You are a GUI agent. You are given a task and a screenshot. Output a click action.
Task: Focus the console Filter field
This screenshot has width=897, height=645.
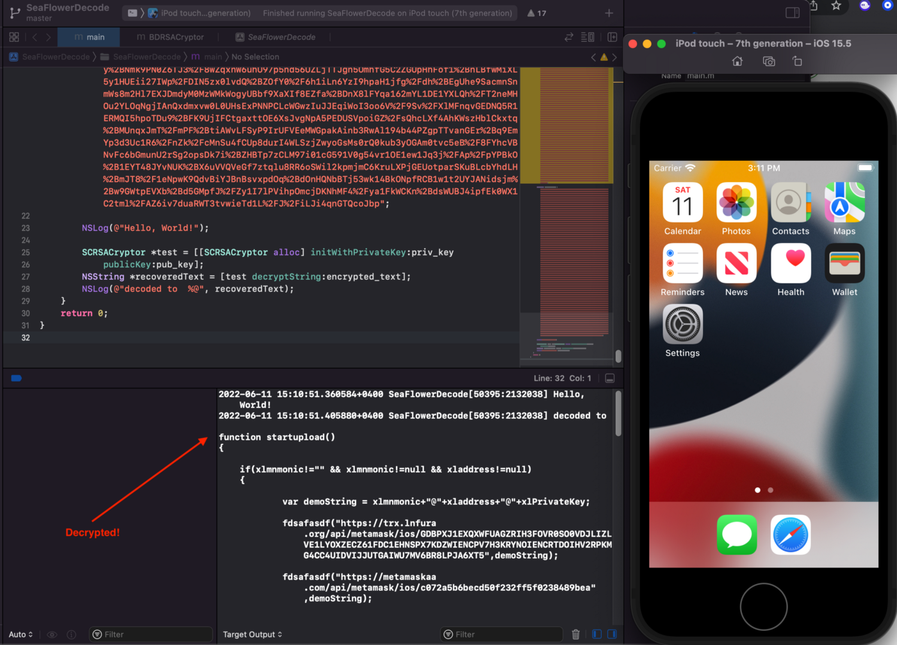tap(502, 635)
